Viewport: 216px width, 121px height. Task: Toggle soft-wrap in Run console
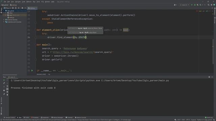click(7, 86)
